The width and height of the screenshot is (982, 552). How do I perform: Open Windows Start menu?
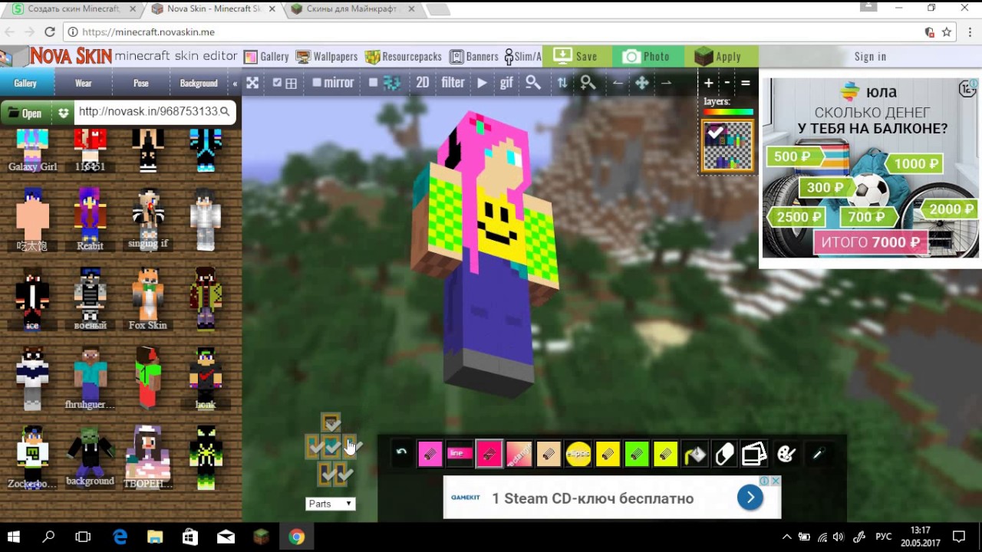tap(13, 537)
